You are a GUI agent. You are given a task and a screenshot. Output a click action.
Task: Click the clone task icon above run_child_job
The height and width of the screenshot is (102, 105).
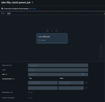click(48, 31)
